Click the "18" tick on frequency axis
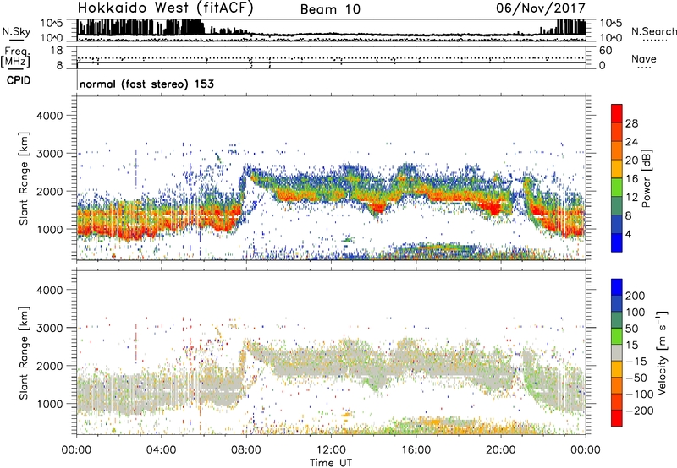677x468 pixels. coord(57,51)
